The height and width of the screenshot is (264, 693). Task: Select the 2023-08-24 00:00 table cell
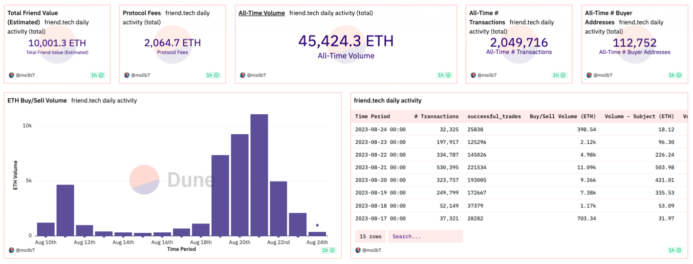[380, 129]
